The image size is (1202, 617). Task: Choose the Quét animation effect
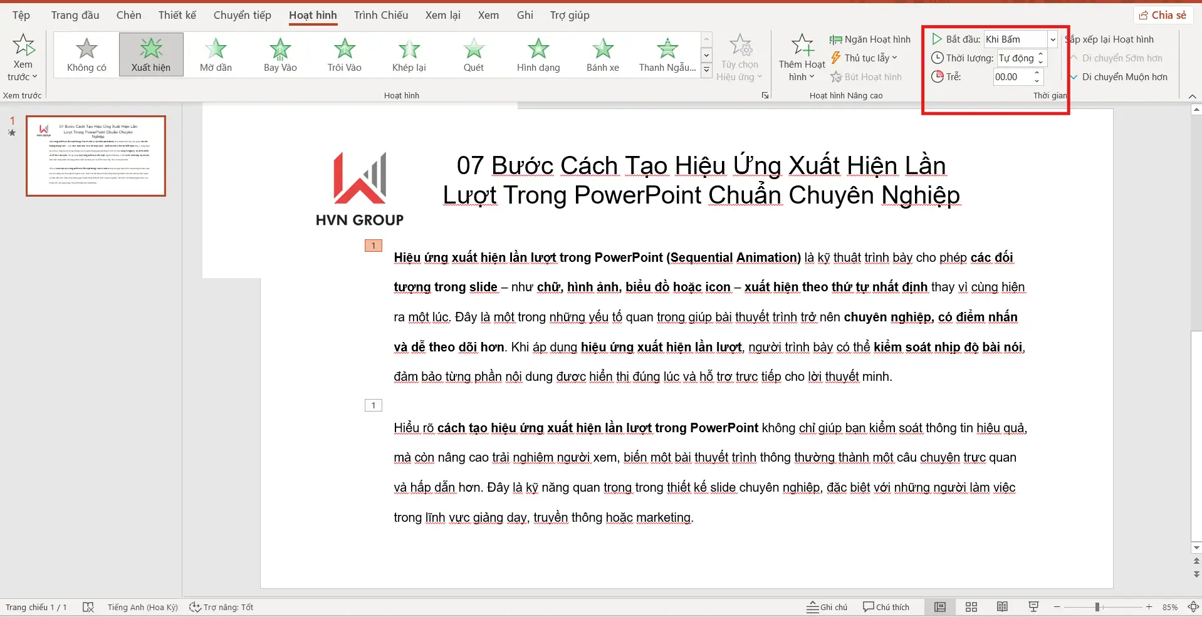(473, 54)
